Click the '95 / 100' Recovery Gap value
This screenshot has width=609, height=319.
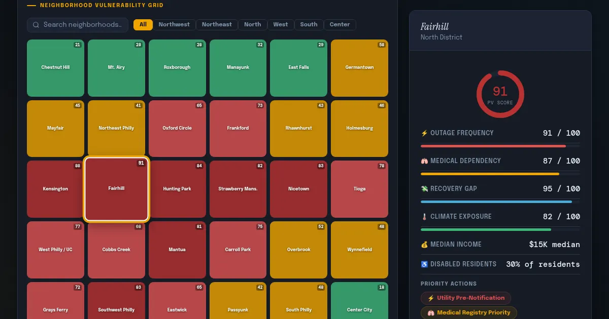[561, 189]
